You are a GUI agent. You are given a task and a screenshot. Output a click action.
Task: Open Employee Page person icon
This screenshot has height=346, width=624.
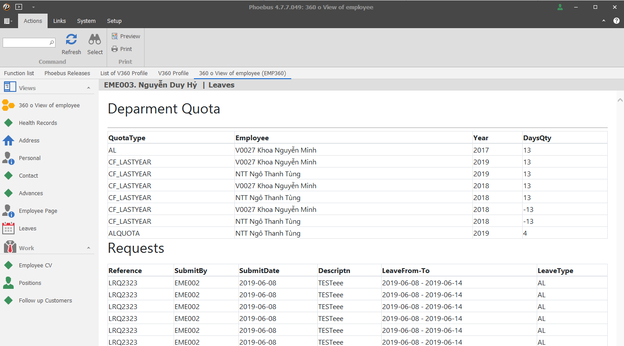(x=8, y=211)
